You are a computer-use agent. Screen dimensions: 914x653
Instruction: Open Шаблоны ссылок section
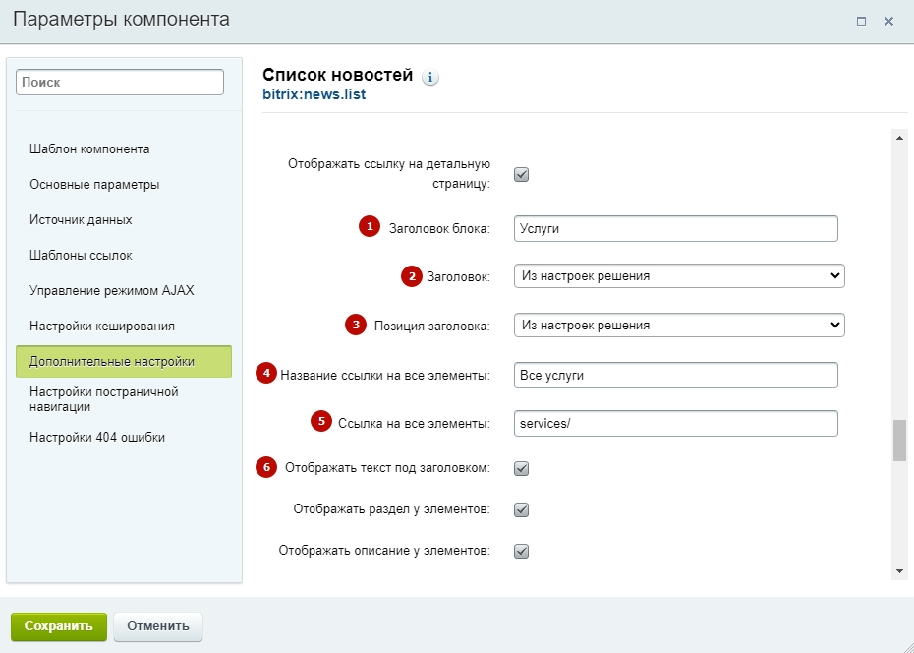pos(81,256)
